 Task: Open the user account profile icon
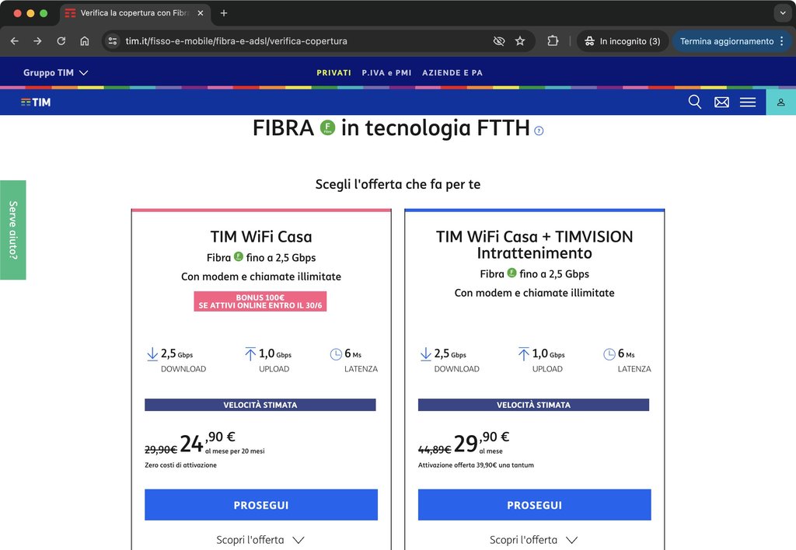[780, 103]
